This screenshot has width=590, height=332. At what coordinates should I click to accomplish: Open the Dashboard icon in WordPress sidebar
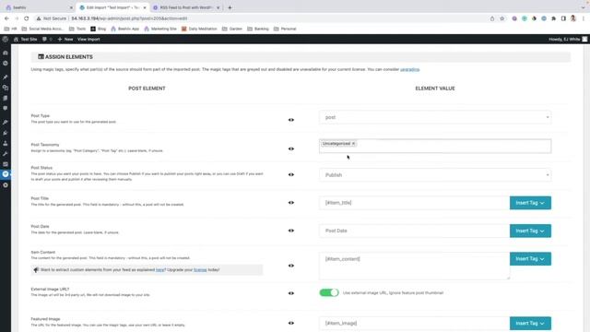tap(6, 53)
